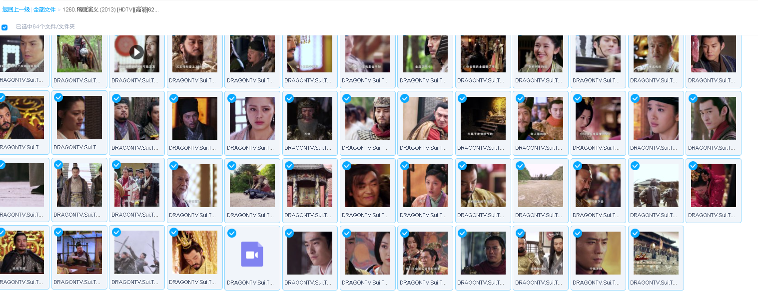Open the horse rider in forest thumbnail
This screenshot has width=758, height=302.
point(79,54)
